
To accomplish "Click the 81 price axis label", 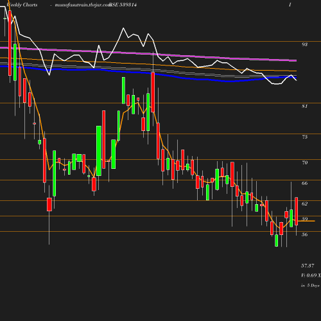I will pyautogui.click(x=304, y=106).
